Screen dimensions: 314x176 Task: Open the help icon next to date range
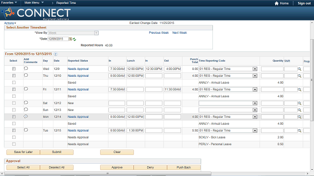click(x=55, y=54)
